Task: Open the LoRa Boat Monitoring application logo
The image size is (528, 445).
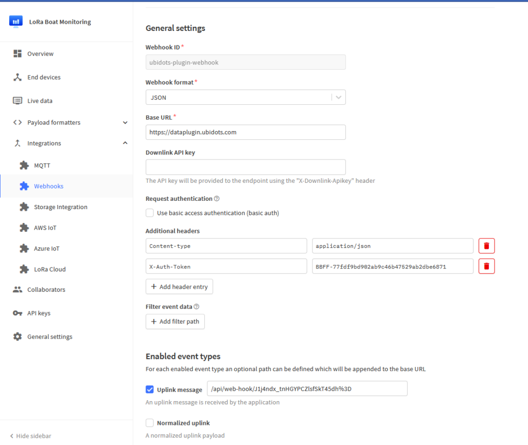Action: pos(16,22)
